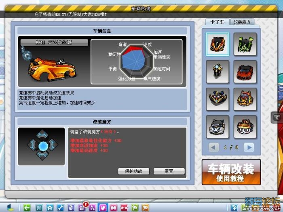Click the blue question help icon
283x212 pixels.
[x=234, y=208]
